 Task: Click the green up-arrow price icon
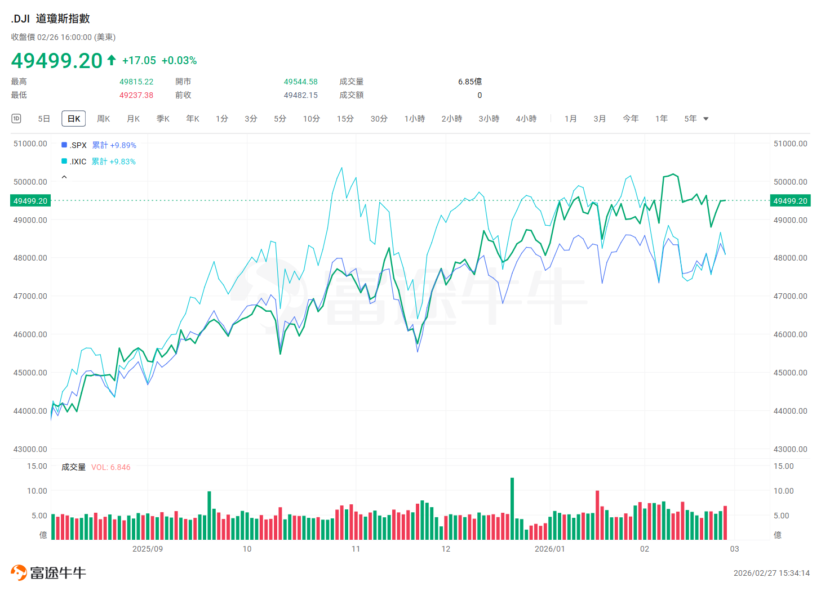tap(112, 60)
